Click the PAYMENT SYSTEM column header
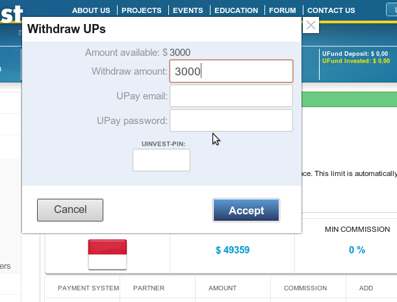 pos(88,288)
